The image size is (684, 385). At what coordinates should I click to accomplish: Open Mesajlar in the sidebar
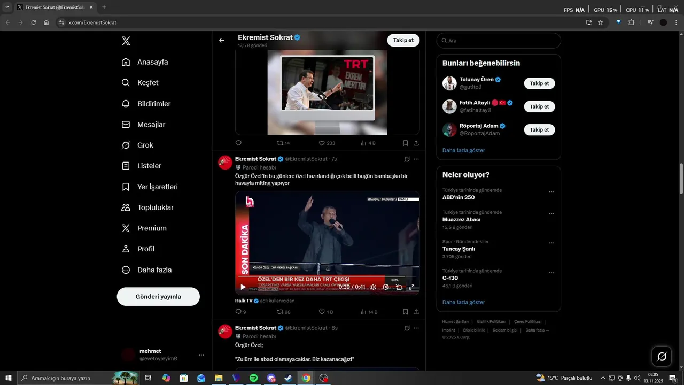[144, 125]
